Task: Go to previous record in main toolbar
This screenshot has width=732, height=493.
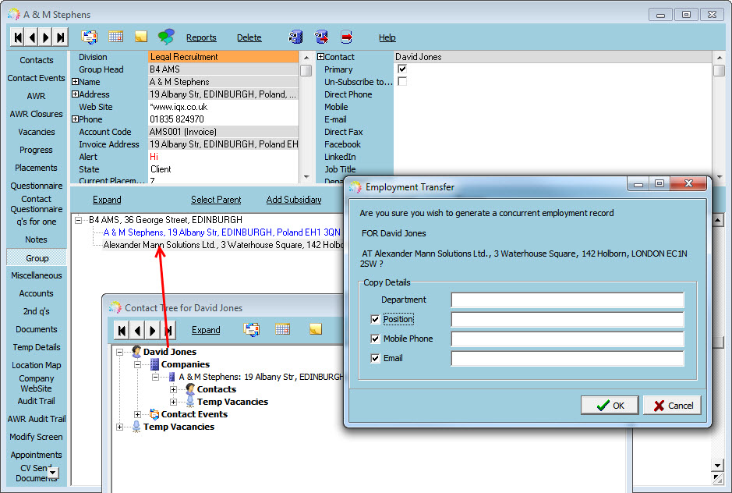Action: 32,37
